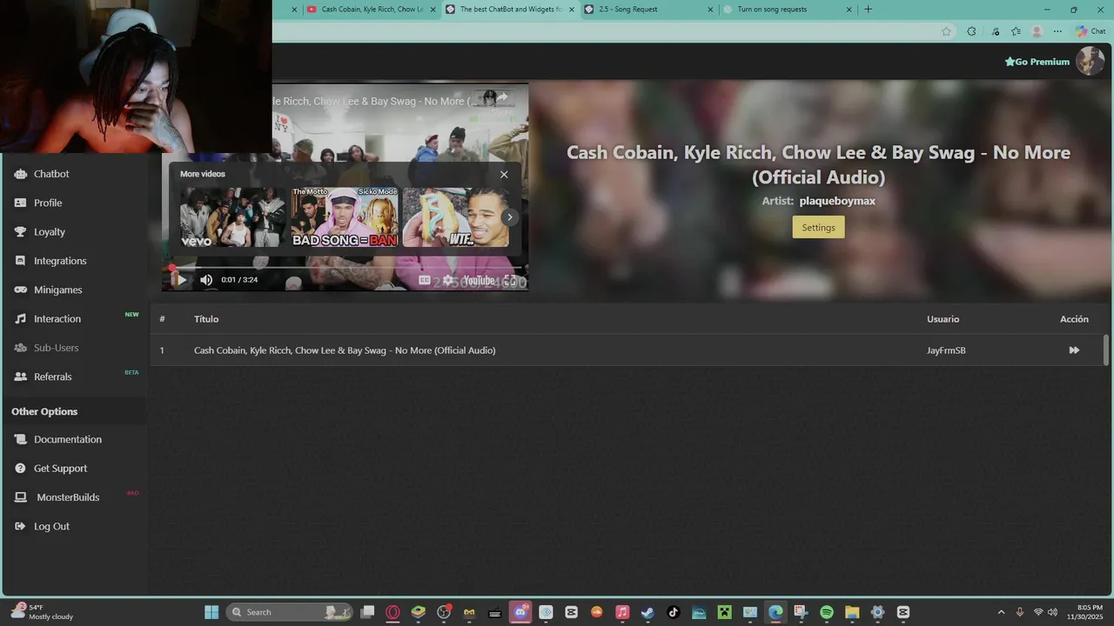Open the MonsterBuilds ad link
The width and height of the screenshot is (1114, 626).
click(x=68, y=497)
